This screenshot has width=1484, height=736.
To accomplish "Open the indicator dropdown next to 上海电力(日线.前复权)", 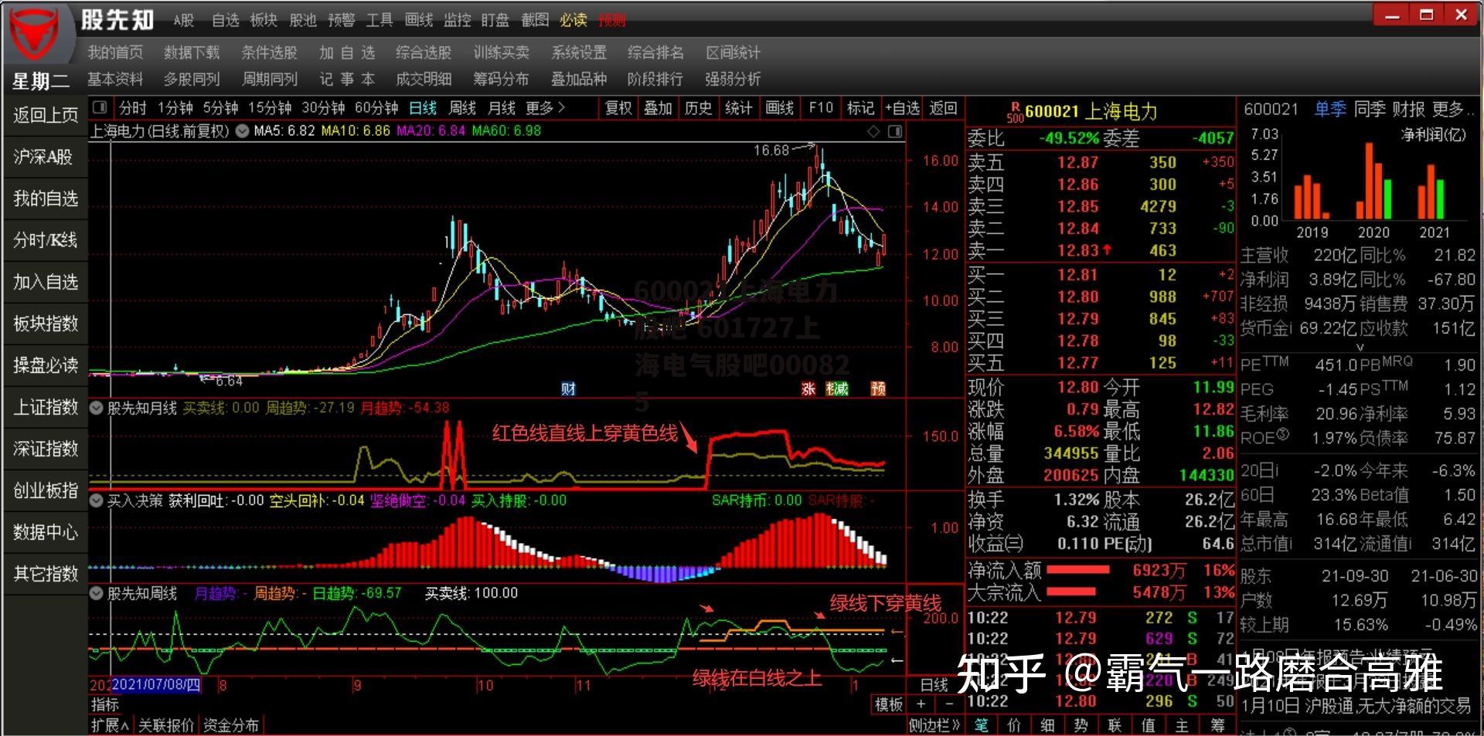I will (242, 131).
